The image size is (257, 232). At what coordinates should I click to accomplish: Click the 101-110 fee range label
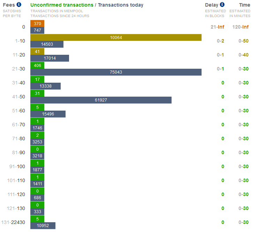[x=16, y=180]
